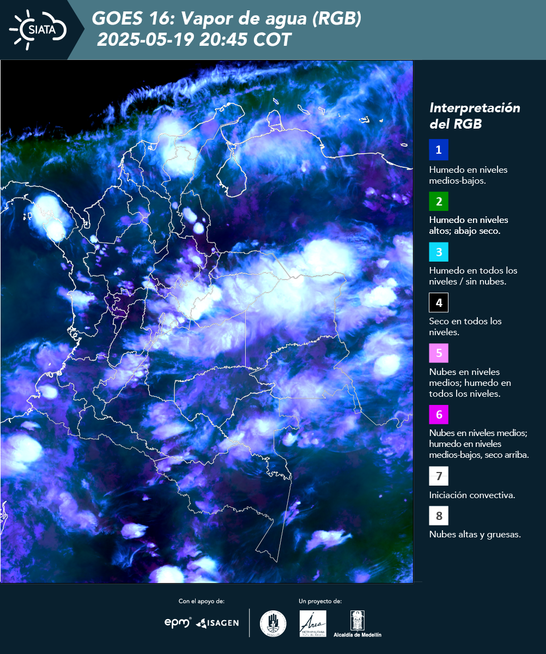546x654 pixels.
Task: Click the label "Con el apoyo de:"
Action: [x=202, y=601]
